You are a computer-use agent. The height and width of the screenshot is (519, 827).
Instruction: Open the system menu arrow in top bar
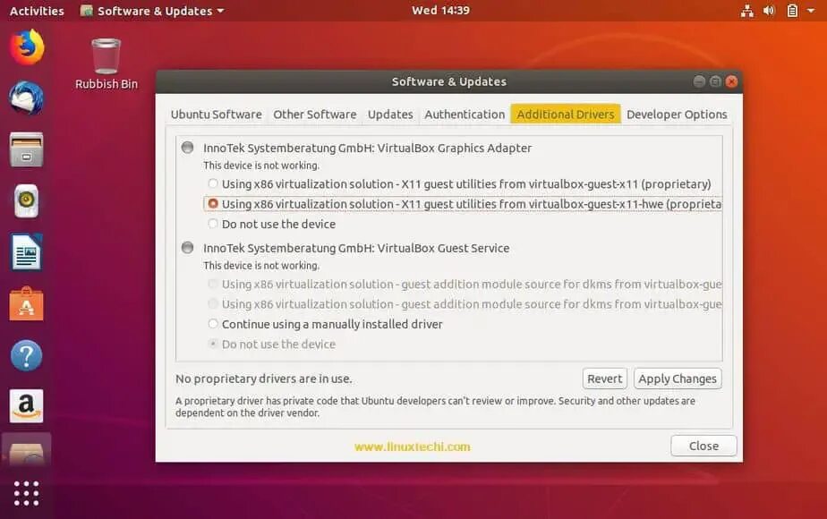(x=811, y=11)
